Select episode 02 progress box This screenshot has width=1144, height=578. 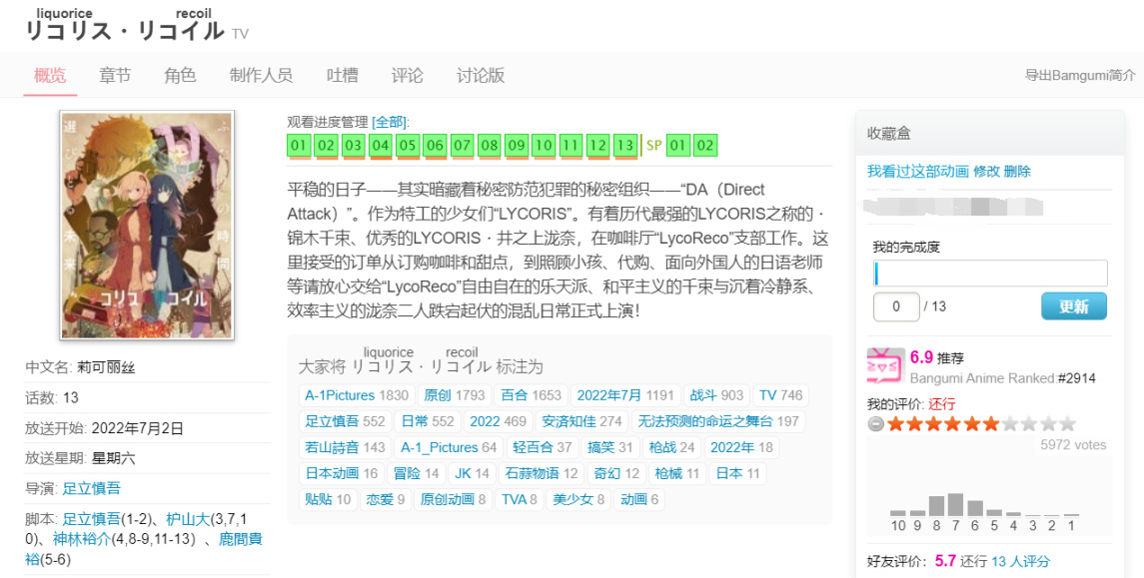[x=326, y=145]
